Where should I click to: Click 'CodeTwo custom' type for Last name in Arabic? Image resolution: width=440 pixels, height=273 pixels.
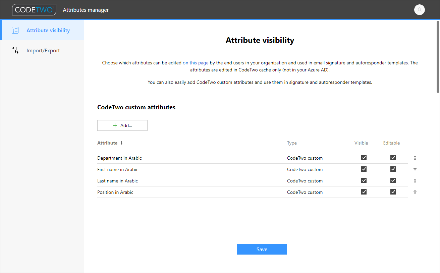(x=305, y=181)
